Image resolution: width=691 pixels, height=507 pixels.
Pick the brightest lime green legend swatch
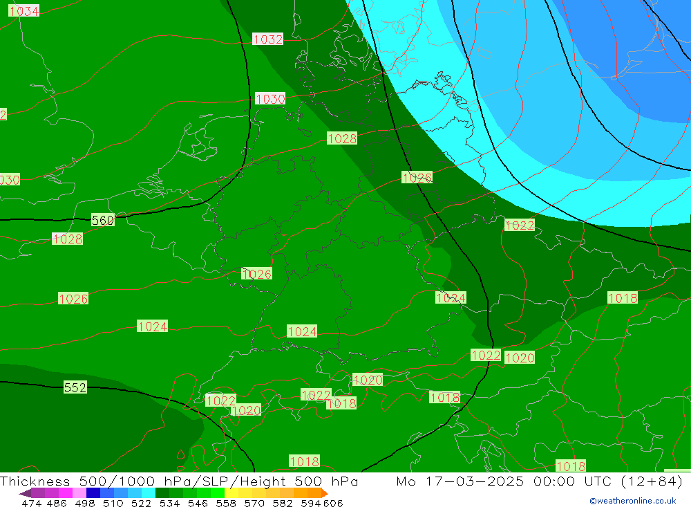coord(218,493)
